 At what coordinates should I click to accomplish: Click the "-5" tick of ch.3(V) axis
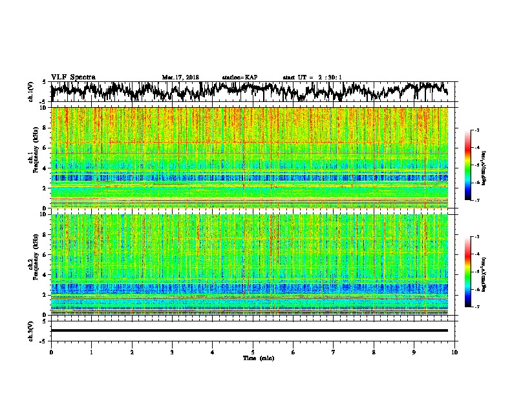coord(43,341)
